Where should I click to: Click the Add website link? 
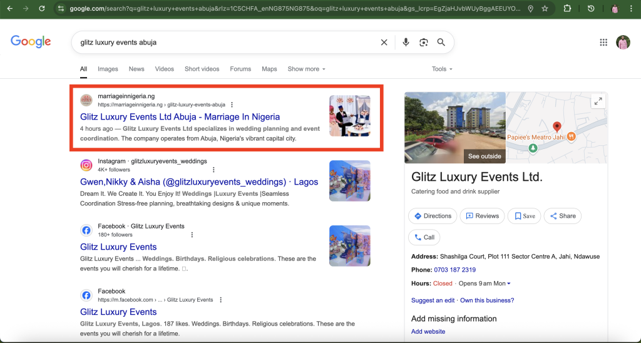(428, 332)
